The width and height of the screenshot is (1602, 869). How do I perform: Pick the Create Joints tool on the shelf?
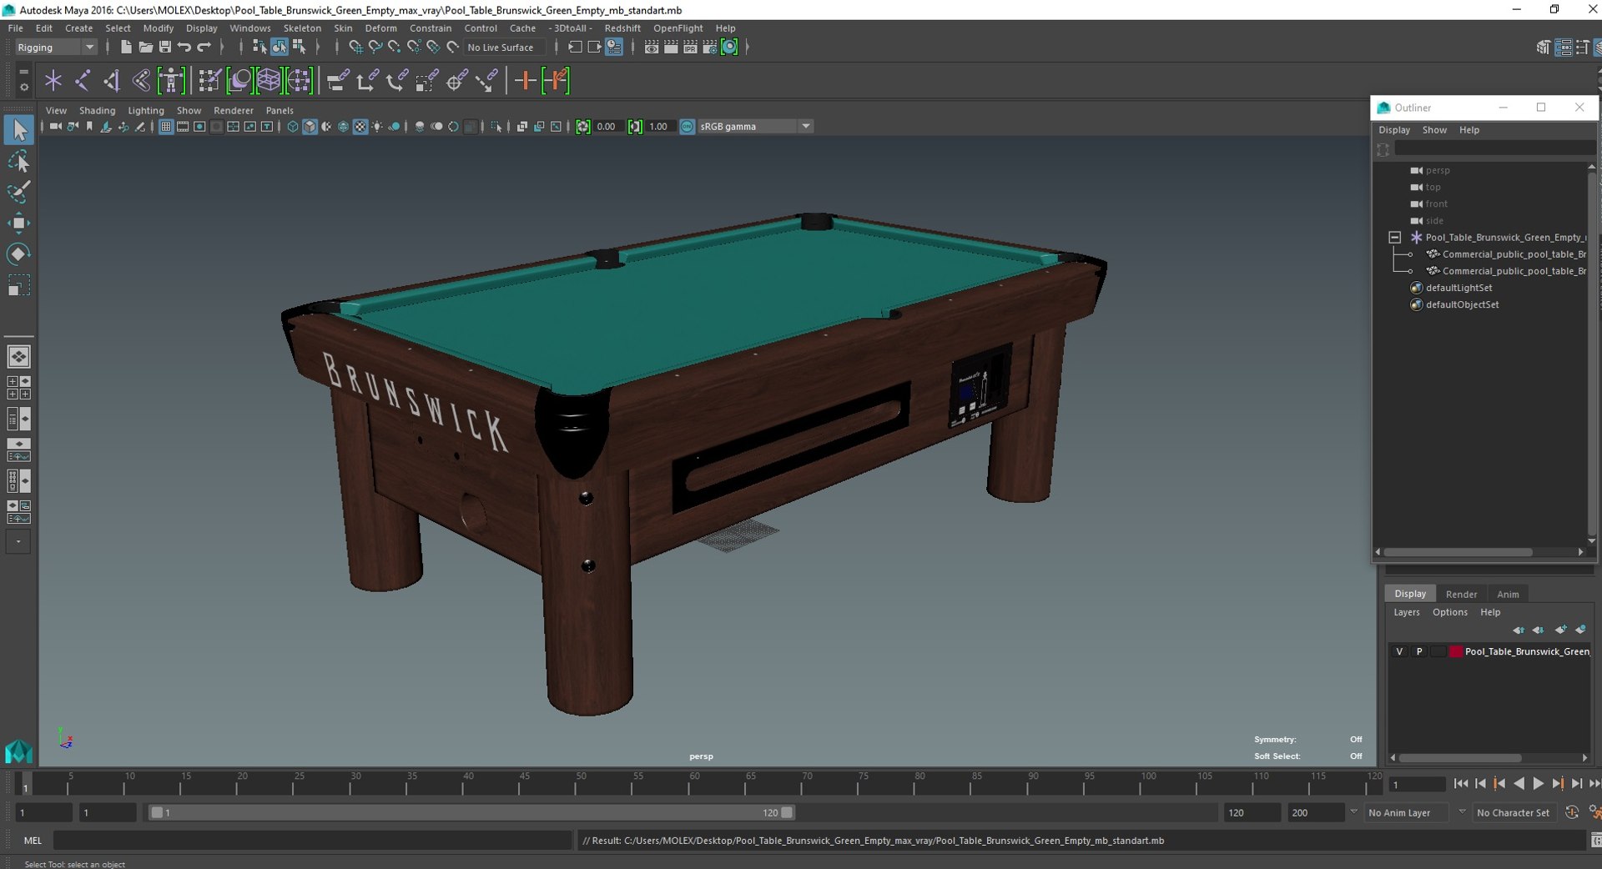pyautogui.click(x=83, y=81)
